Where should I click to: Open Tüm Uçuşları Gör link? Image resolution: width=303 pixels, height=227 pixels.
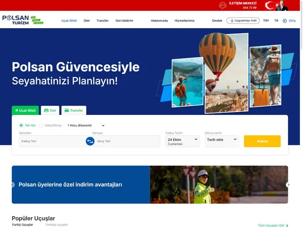273,225
